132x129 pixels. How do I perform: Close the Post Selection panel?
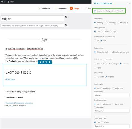tap(130, 3)
